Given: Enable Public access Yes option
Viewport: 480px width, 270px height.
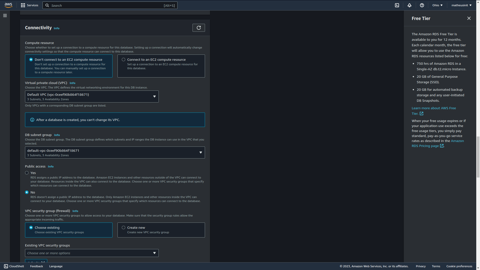Looking at the screenshot, I should (x=27, y=173).
